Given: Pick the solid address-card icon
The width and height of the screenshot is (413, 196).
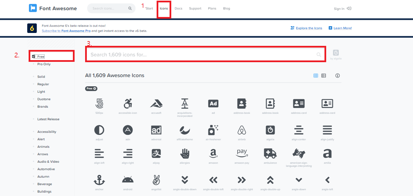Looking at the screenshot, I should point(299,104).
